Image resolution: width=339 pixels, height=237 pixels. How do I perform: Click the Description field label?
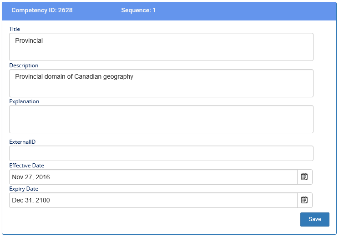pos(24,66)
